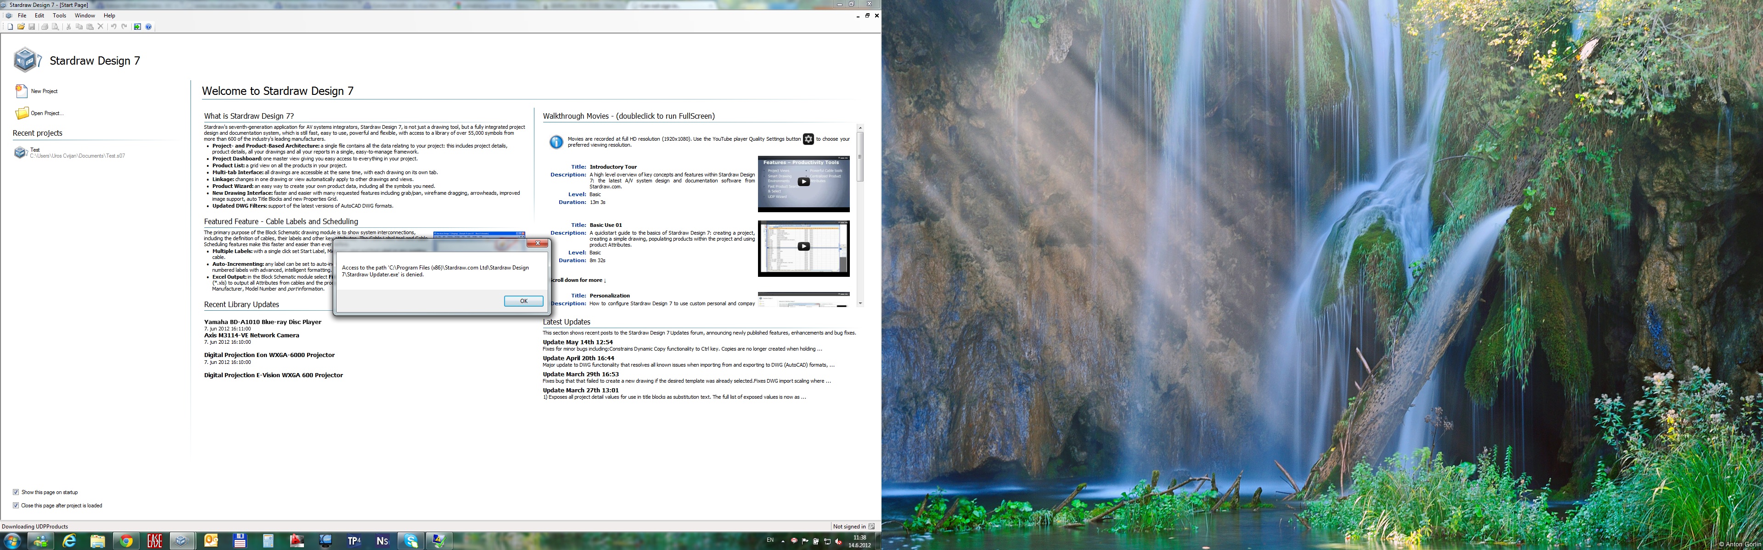
Task: Play the Basic Use 01 video thumbnail
Action: [x=803, y=247]
